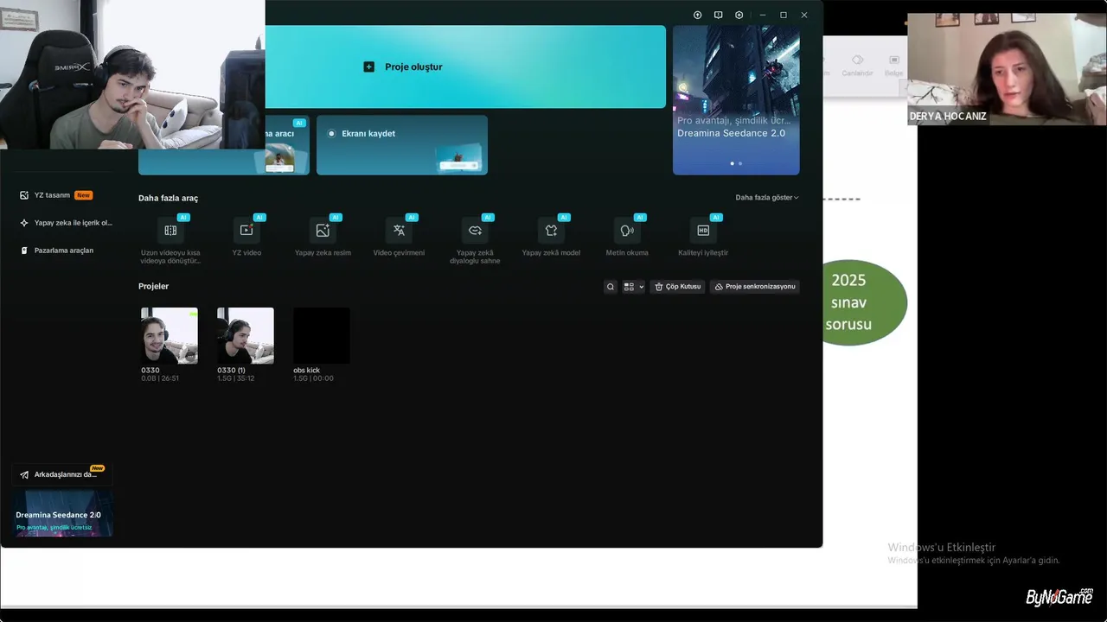
Task: Select the first carousel dot on Dreamina banner
Action: (733, 163)
